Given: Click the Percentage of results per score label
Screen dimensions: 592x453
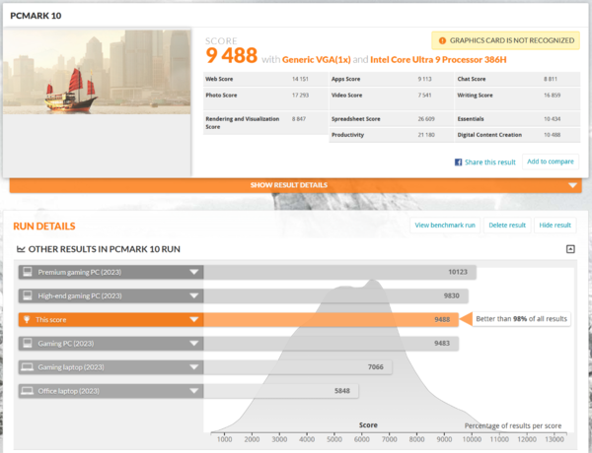Looking at the screenshot, I should tap(513, 425).
